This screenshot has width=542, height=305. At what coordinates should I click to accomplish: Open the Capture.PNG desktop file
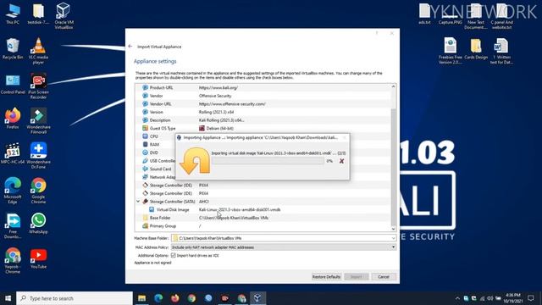click(450, 14)
